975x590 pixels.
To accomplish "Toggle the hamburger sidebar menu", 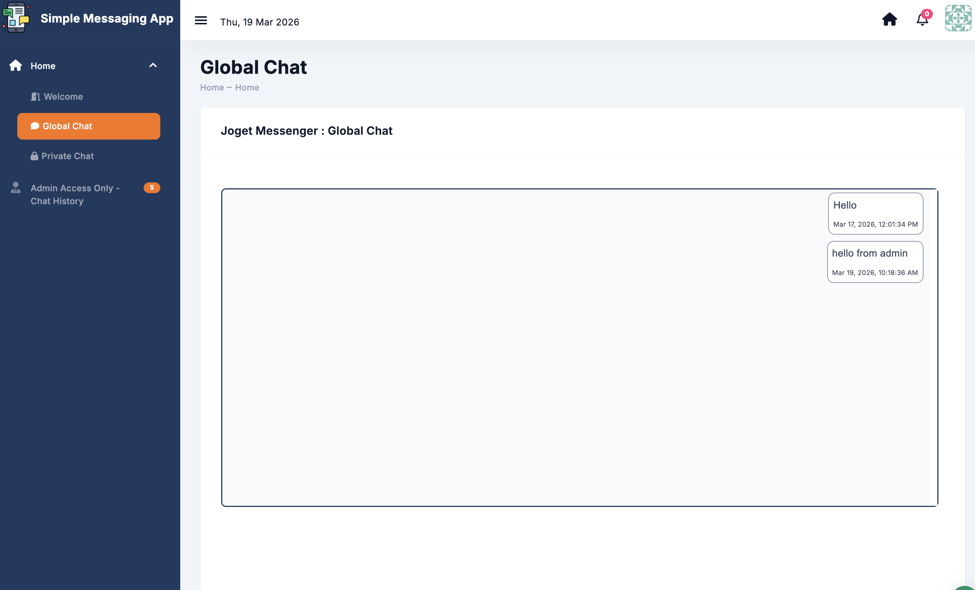I will click(x=201, y=21).
